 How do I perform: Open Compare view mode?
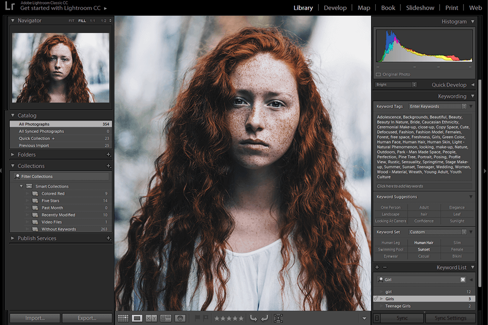(151, 318)
